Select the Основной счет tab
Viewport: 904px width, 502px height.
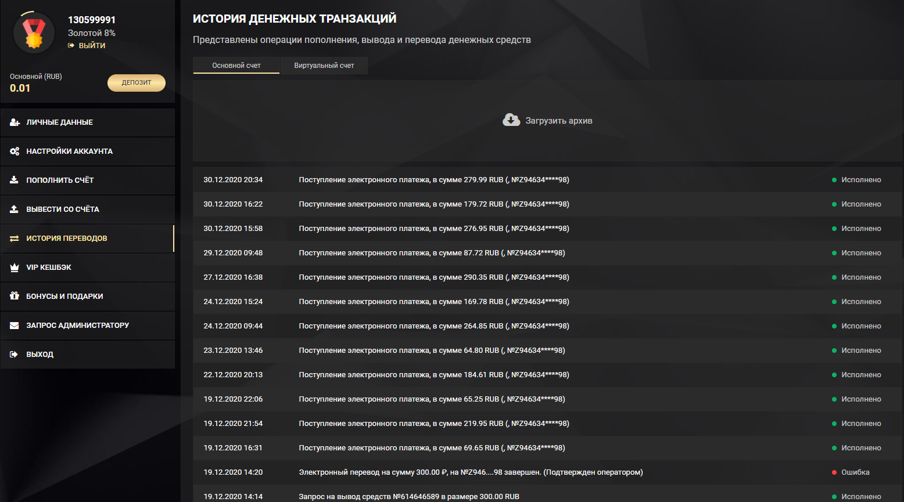236,66
